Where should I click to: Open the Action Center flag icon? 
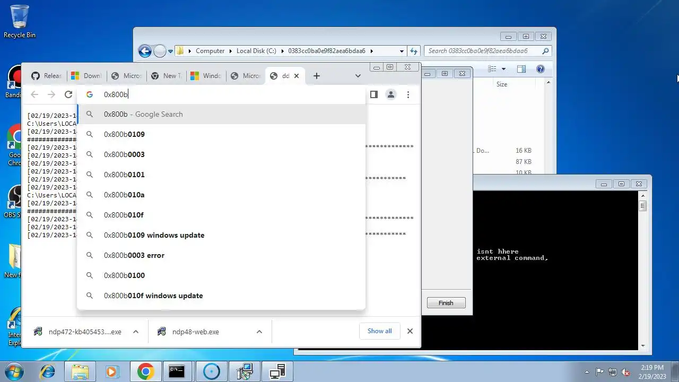[599, 372]
